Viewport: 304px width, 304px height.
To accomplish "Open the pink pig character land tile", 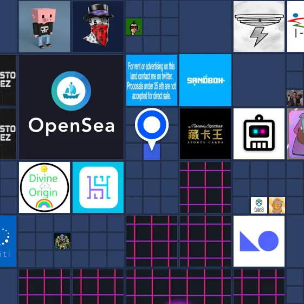I will [44, 27].
